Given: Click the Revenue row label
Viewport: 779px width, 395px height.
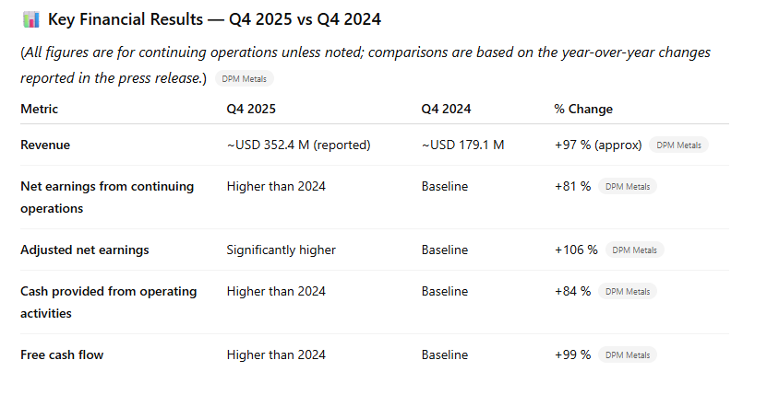Looking at the screenshot, I should tap(45, 145).
